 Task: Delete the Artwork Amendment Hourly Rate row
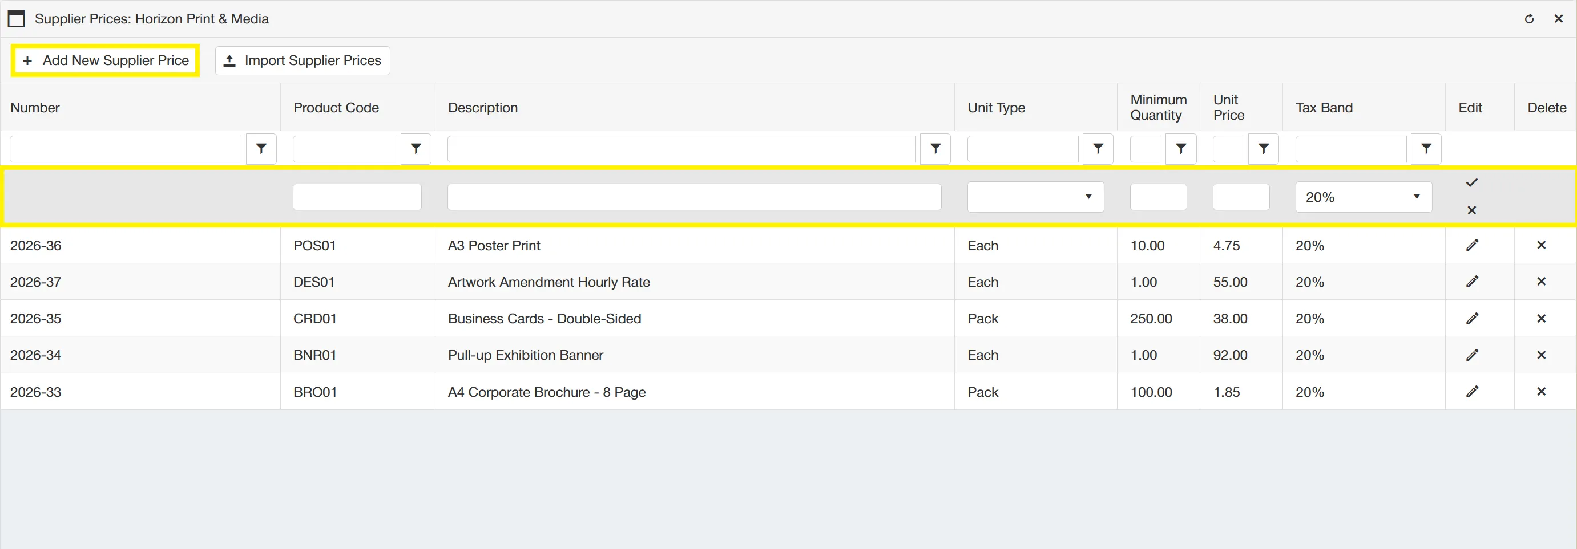[x=1542, y=282]
